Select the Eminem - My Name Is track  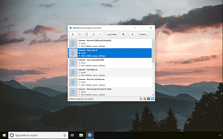(x=110, y=72)
